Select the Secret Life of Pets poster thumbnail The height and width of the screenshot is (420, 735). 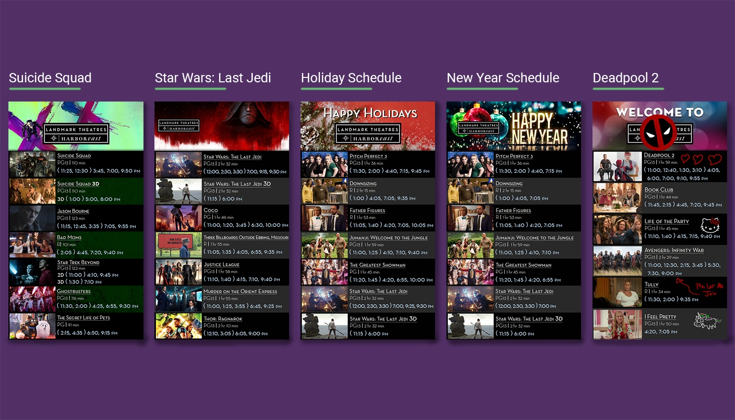[x=32, y=326]
